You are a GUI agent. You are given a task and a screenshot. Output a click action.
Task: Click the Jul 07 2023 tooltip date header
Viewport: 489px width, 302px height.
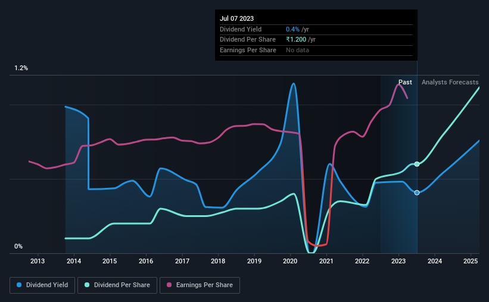[236, 18]
